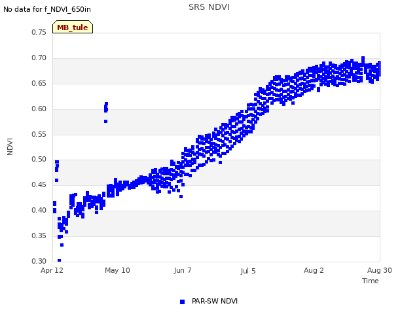Click the PAR-SW NDVI legend label

[x=215, y=301]
